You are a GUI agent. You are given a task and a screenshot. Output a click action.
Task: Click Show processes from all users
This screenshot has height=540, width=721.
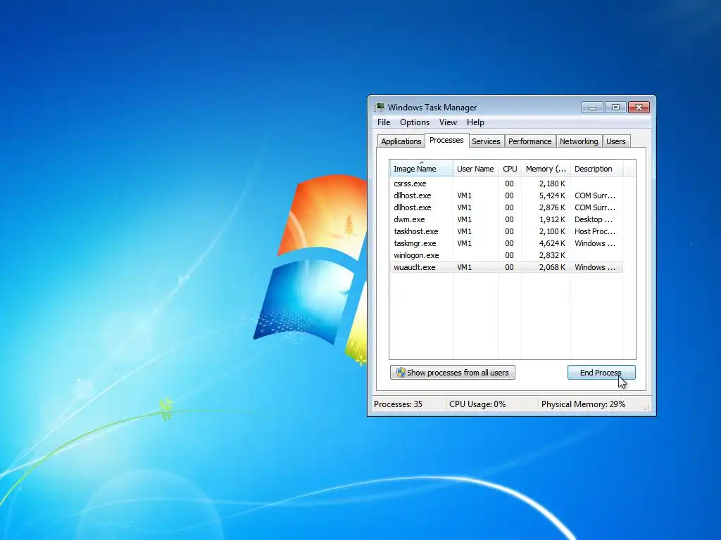click(453, 373)
